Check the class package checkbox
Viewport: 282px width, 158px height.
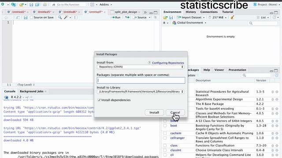(165, 145)
